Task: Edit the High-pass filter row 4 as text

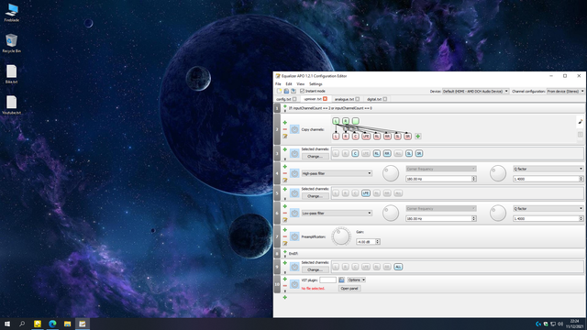Action: 285,180
